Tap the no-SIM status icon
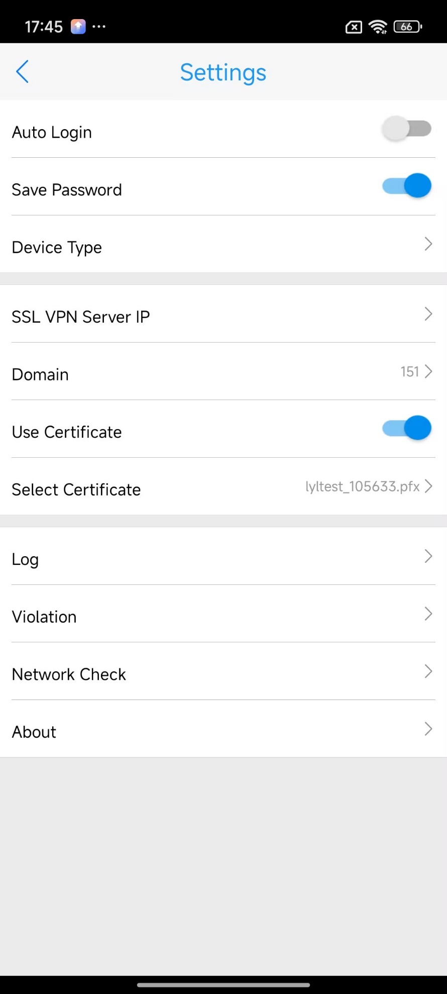 pos(354,27)
